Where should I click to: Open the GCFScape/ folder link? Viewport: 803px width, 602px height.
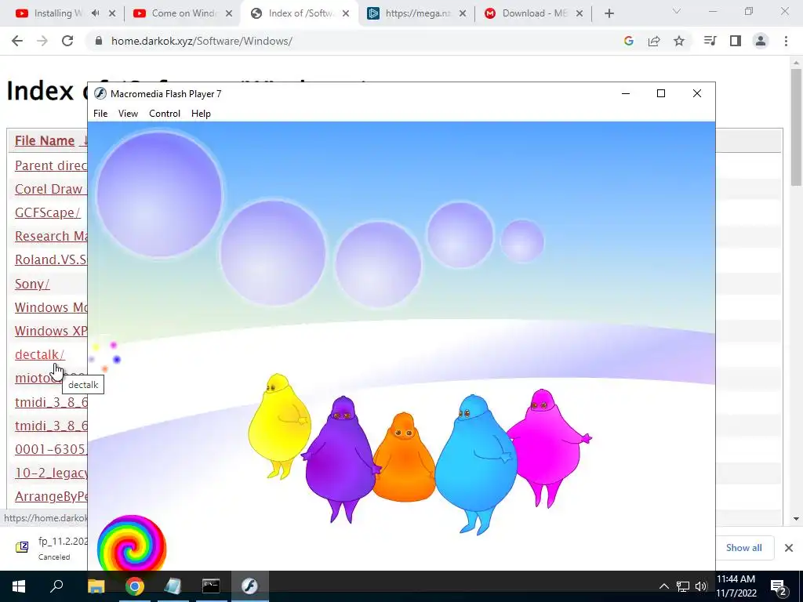(x=48, y=213)
